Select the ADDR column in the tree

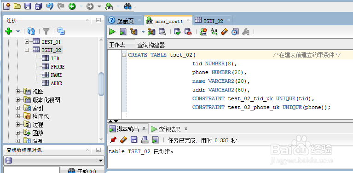click(57, 83)
